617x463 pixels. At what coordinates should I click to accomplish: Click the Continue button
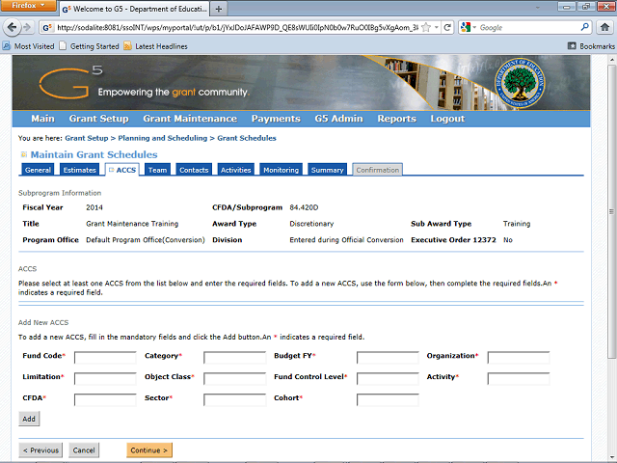149,450
